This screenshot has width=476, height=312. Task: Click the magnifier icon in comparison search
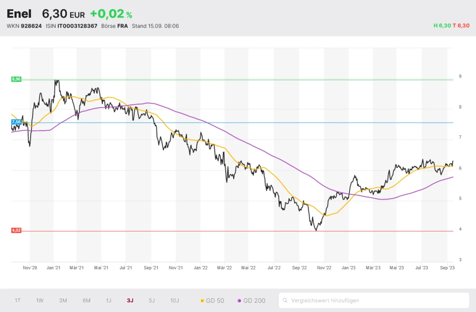[x=285, y=301]
